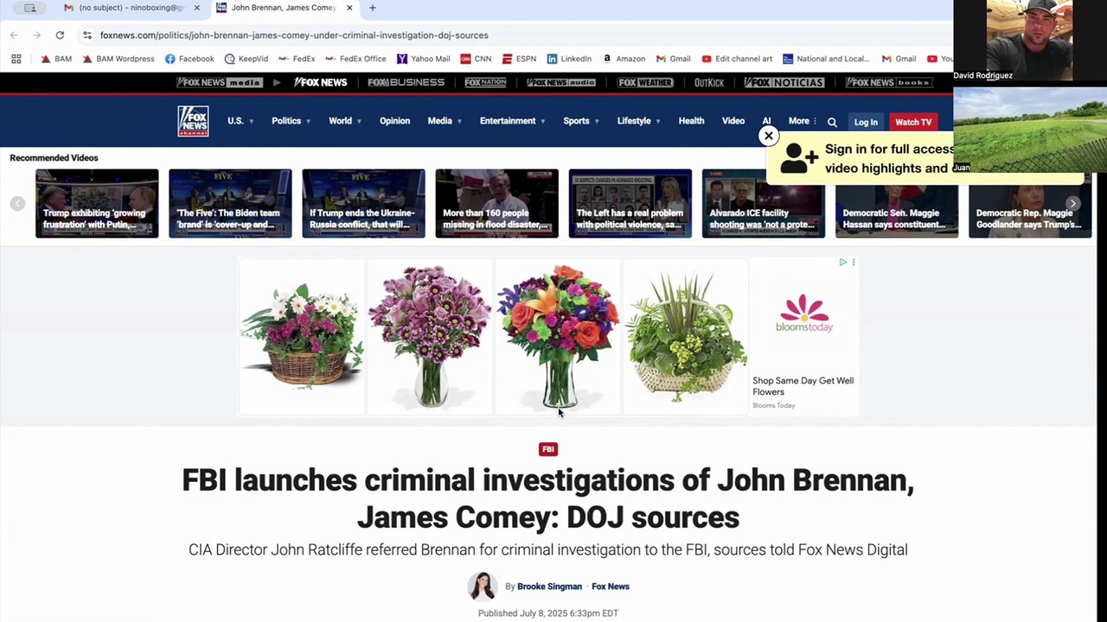This screenshot has height=622, width=1107.
Task: Open author Brooke Singman's profile link
Action: pyautogui.click(x=549, y=587)
